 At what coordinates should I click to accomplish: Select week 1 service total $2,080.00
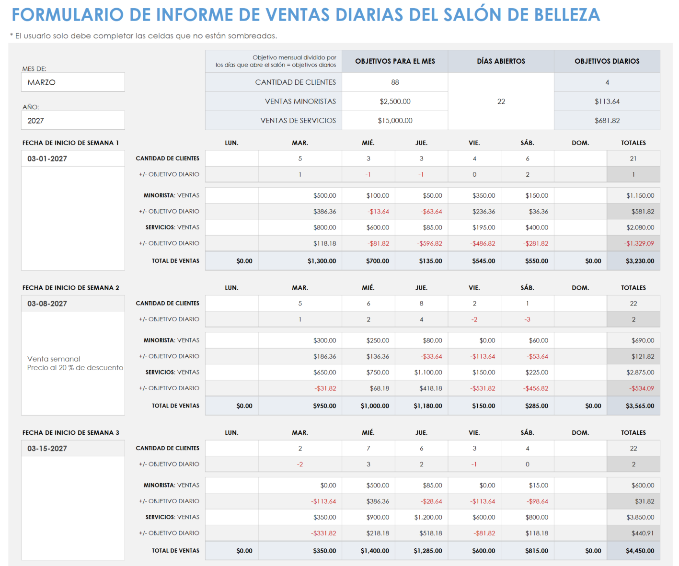tap(633, 227)
